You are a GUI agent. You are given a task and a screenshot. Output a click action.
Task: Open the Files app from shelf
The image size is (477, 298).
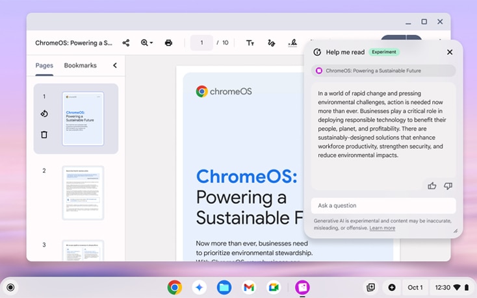click(x=224, y=288)
